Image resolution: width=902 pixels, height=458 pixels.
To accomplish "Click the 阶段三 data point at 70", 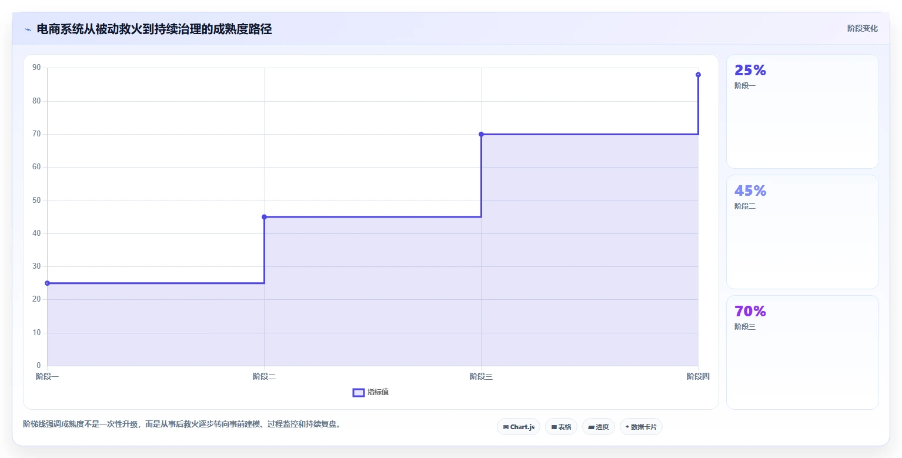I will 481,134.
